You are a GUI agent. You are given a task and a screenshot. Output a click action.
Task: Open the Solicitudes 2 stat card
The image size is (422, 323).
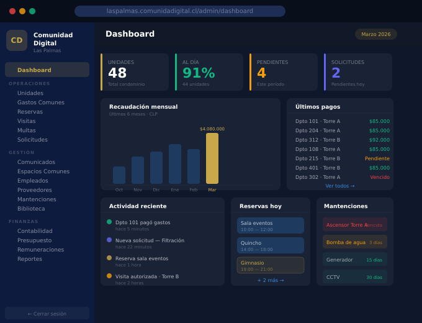pyautogui.click(x=358, y=72)
